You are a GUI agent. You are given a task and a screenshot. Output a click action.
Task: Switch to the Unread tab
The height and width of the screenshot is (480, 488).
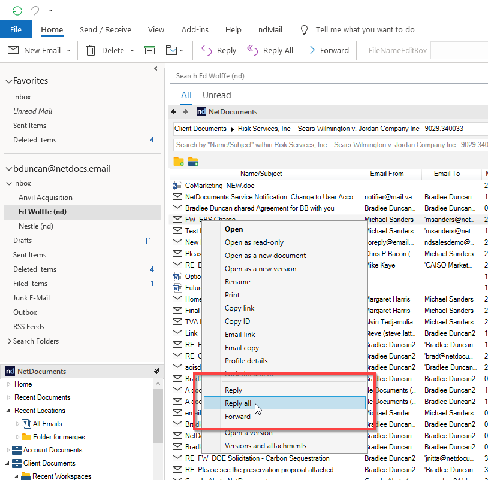point(216,95)
